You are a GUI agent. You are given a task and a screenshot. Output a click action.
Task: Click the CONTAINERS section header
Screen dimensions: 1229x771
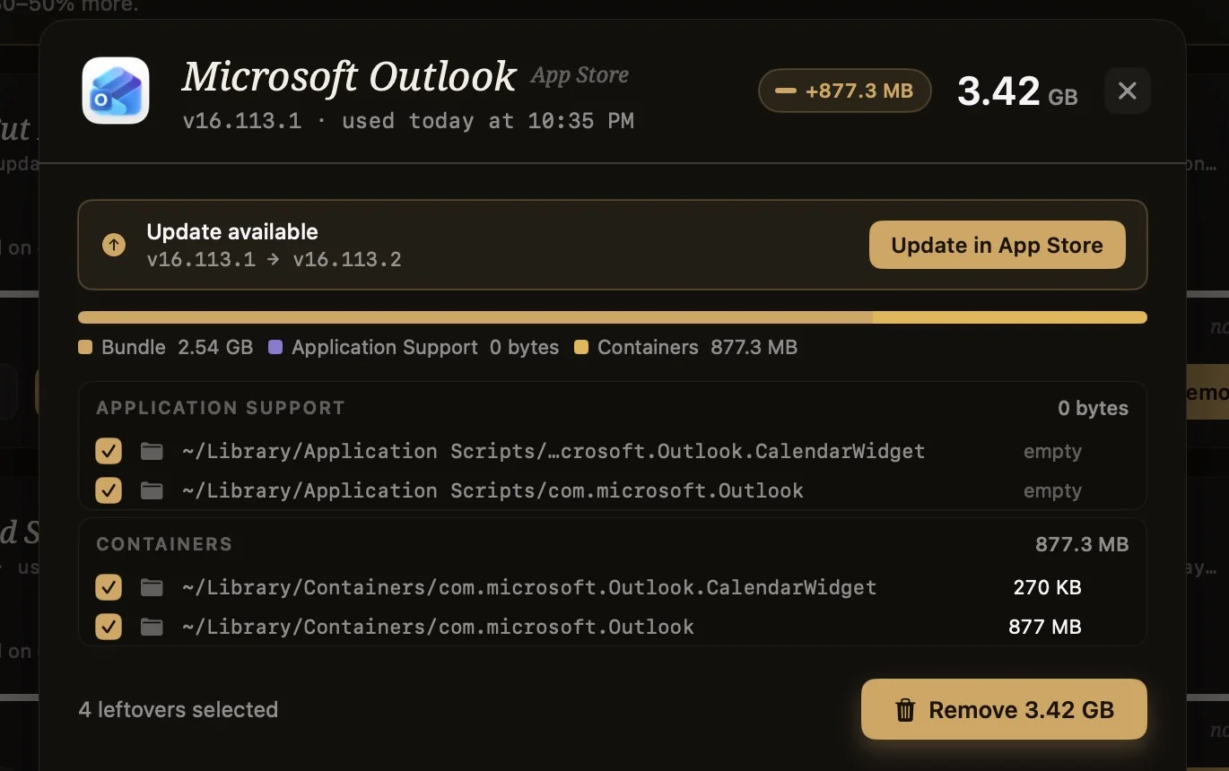164,544
